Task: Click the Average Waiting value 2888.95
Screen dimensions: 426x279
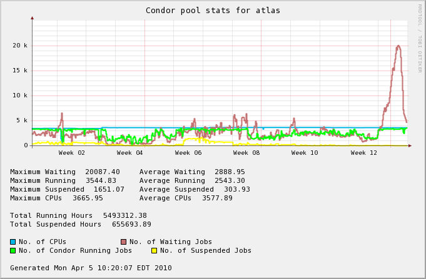Action: [x=230, y=172]
